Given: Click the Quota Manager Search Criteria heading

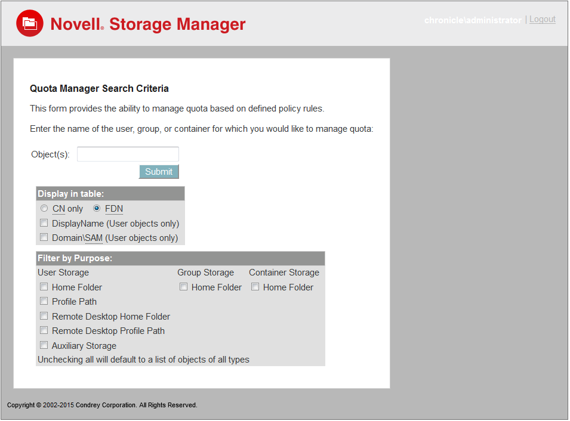Looking at the screenshot, I should pyautogui.click(x=99, y=89).
